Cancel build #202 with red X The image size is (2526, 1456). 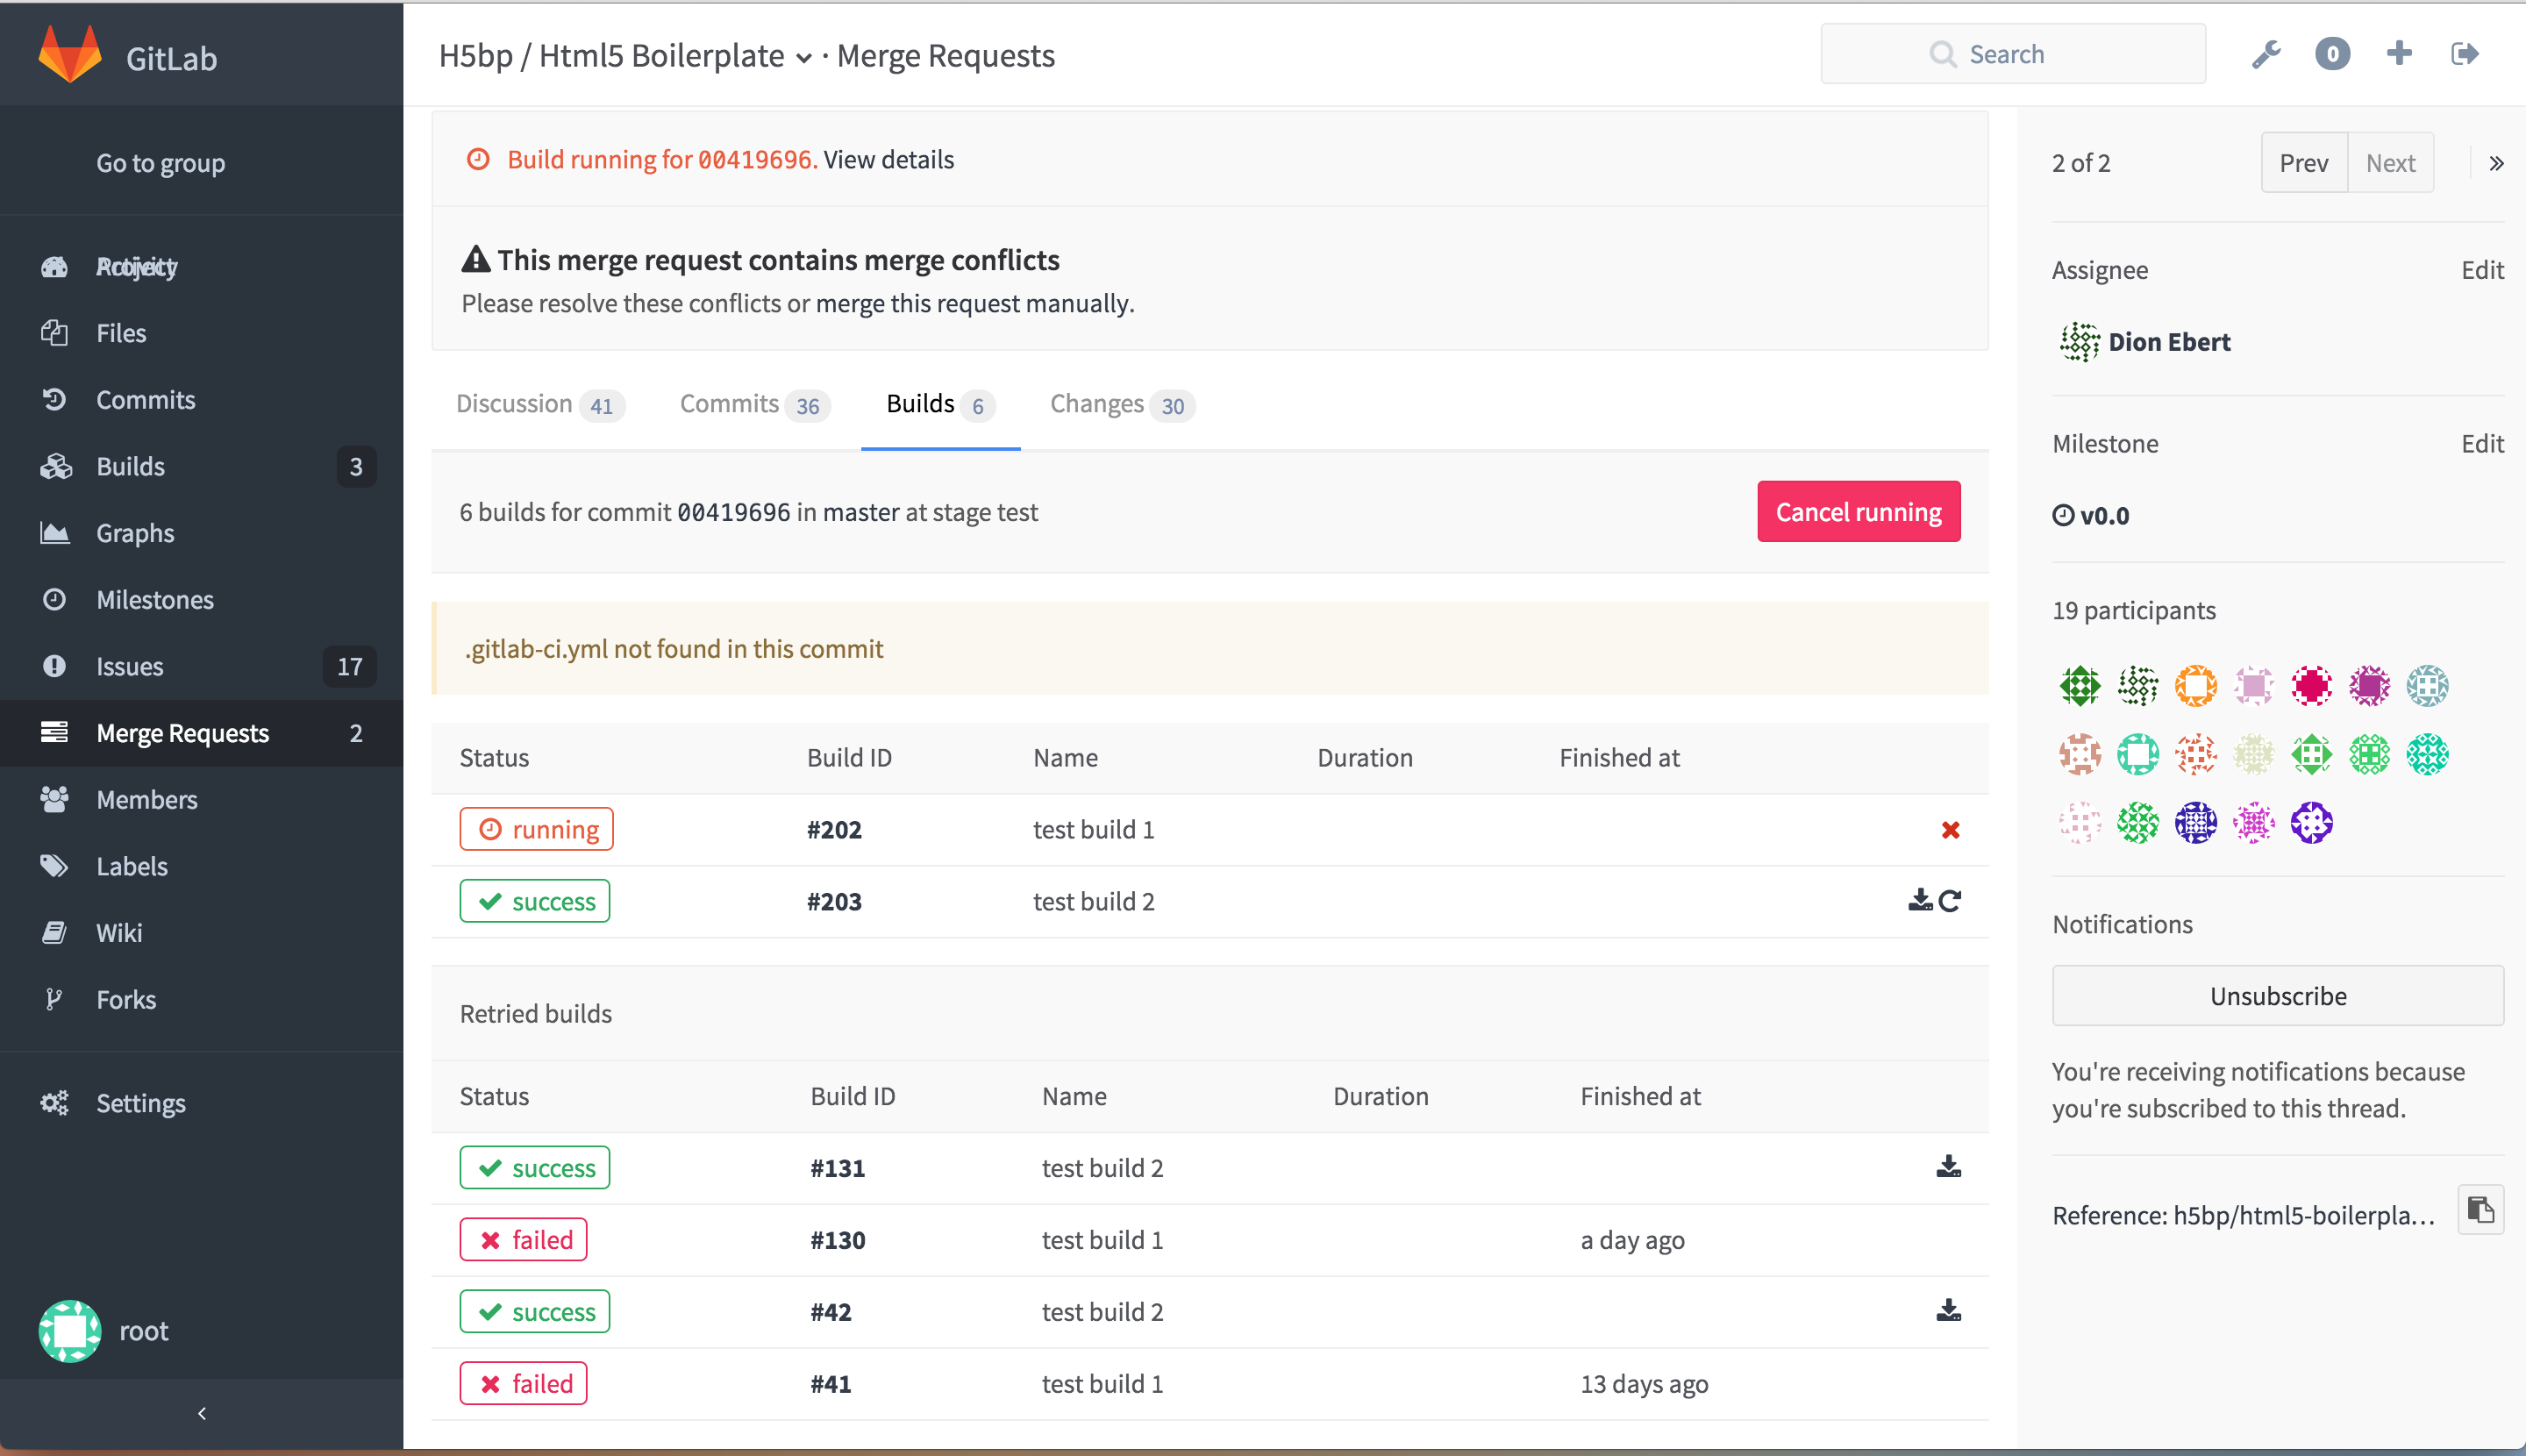click(x=1950, y=830)
